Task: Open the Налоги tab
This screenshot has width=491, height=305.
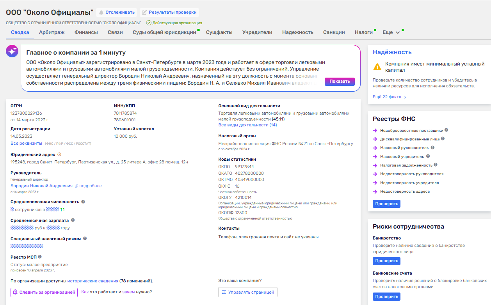Action: [364, 32]
